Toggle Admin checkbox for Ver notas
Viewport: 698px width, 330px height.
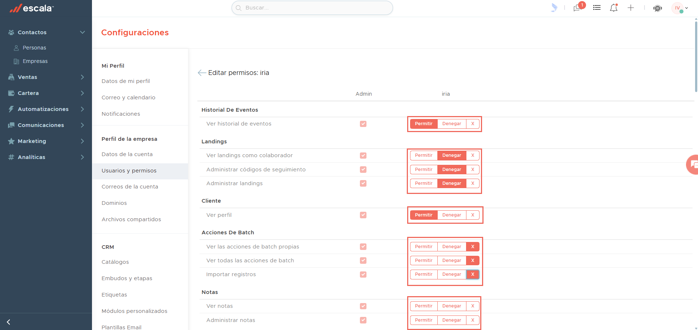coord(363,306)
